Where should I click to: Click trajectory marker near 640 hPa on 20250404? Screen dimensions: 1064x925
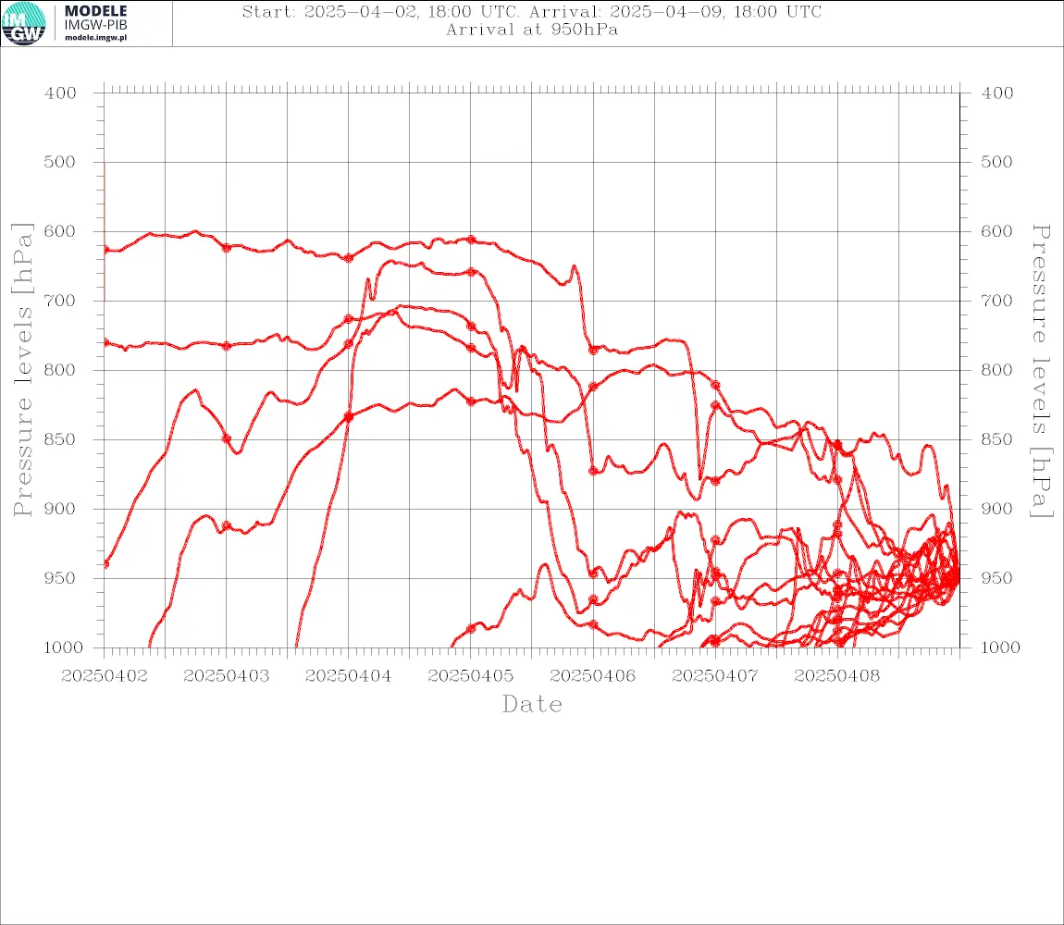[x=349, y=258]
